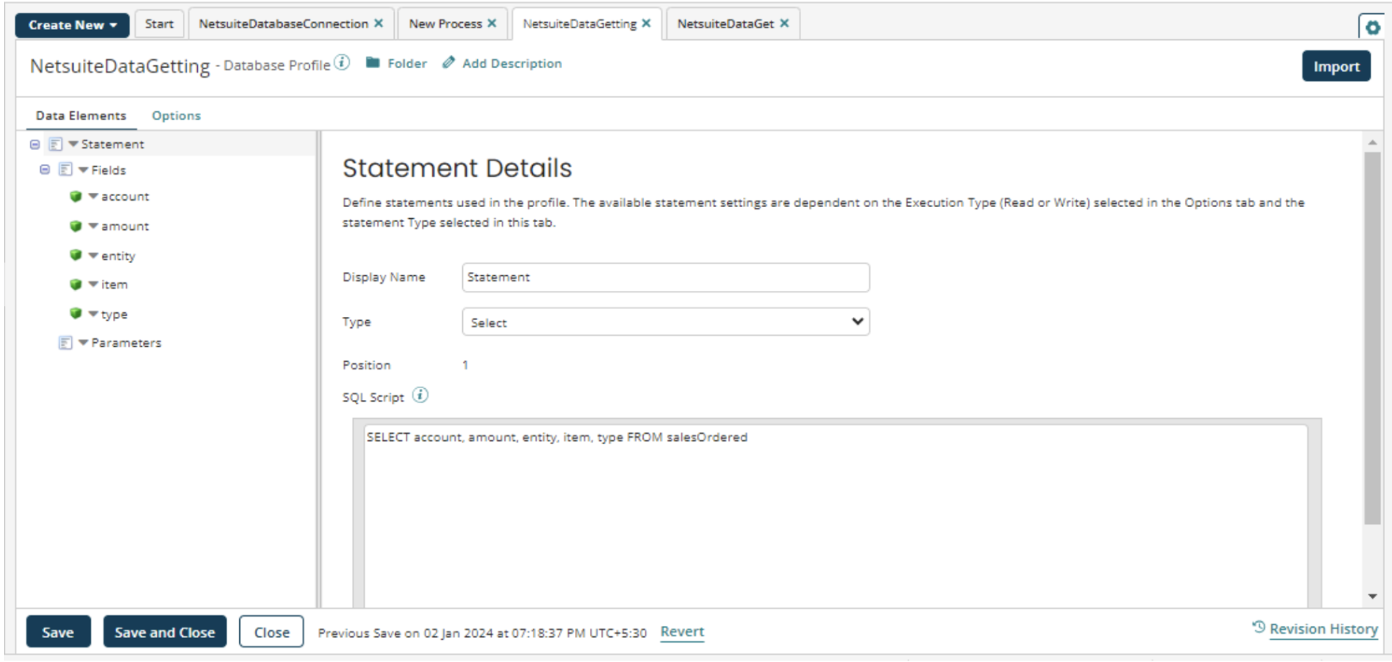Select the Options tab
The height and width of the screenshot is (662, 1392).
[177, 115]
